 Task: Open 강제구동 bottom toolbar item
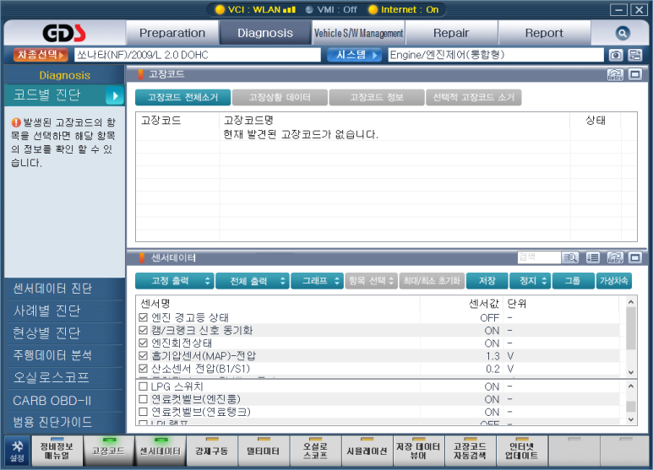click(x=212, y=451)
